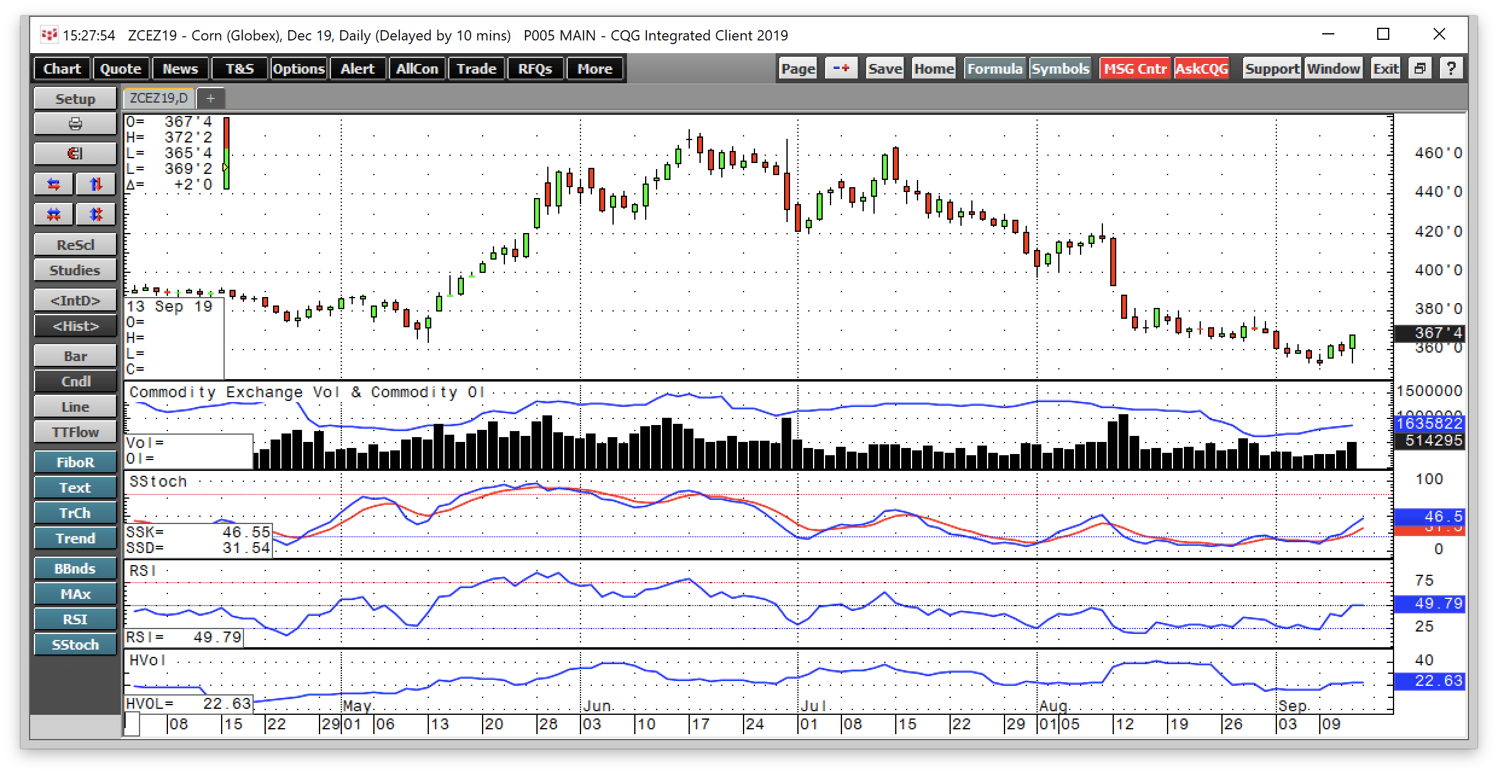Click the horizontal expand arrows icon
Image resolution: width=1498 pixels, height=774 pixels.
point(54,184)
